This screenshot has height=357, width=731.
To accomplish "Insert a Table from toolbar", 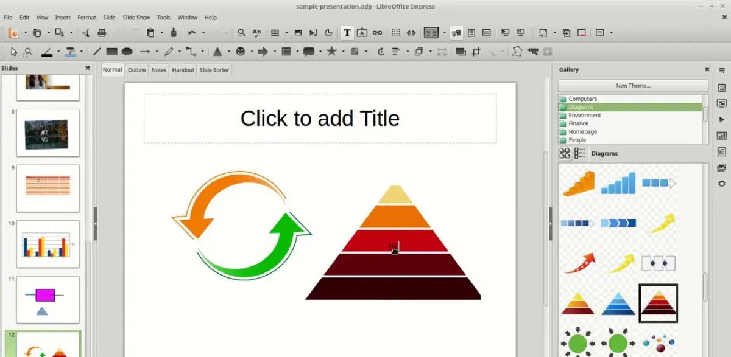I will 275,33.
